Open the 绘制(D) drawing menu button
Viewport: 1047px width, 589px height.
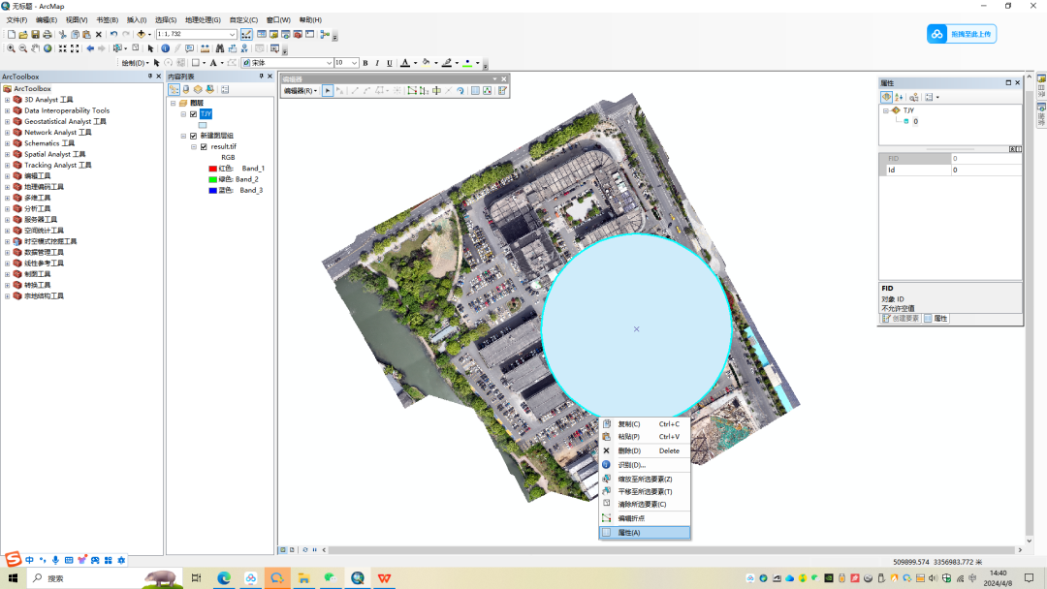tap(135, 63)
